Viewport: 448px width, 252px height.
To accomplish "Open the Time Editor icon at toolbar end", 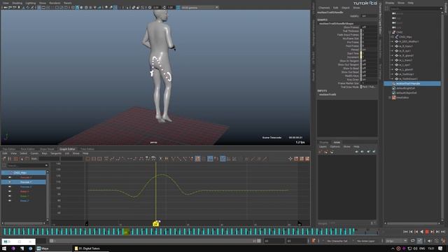I will pos(307,159).
